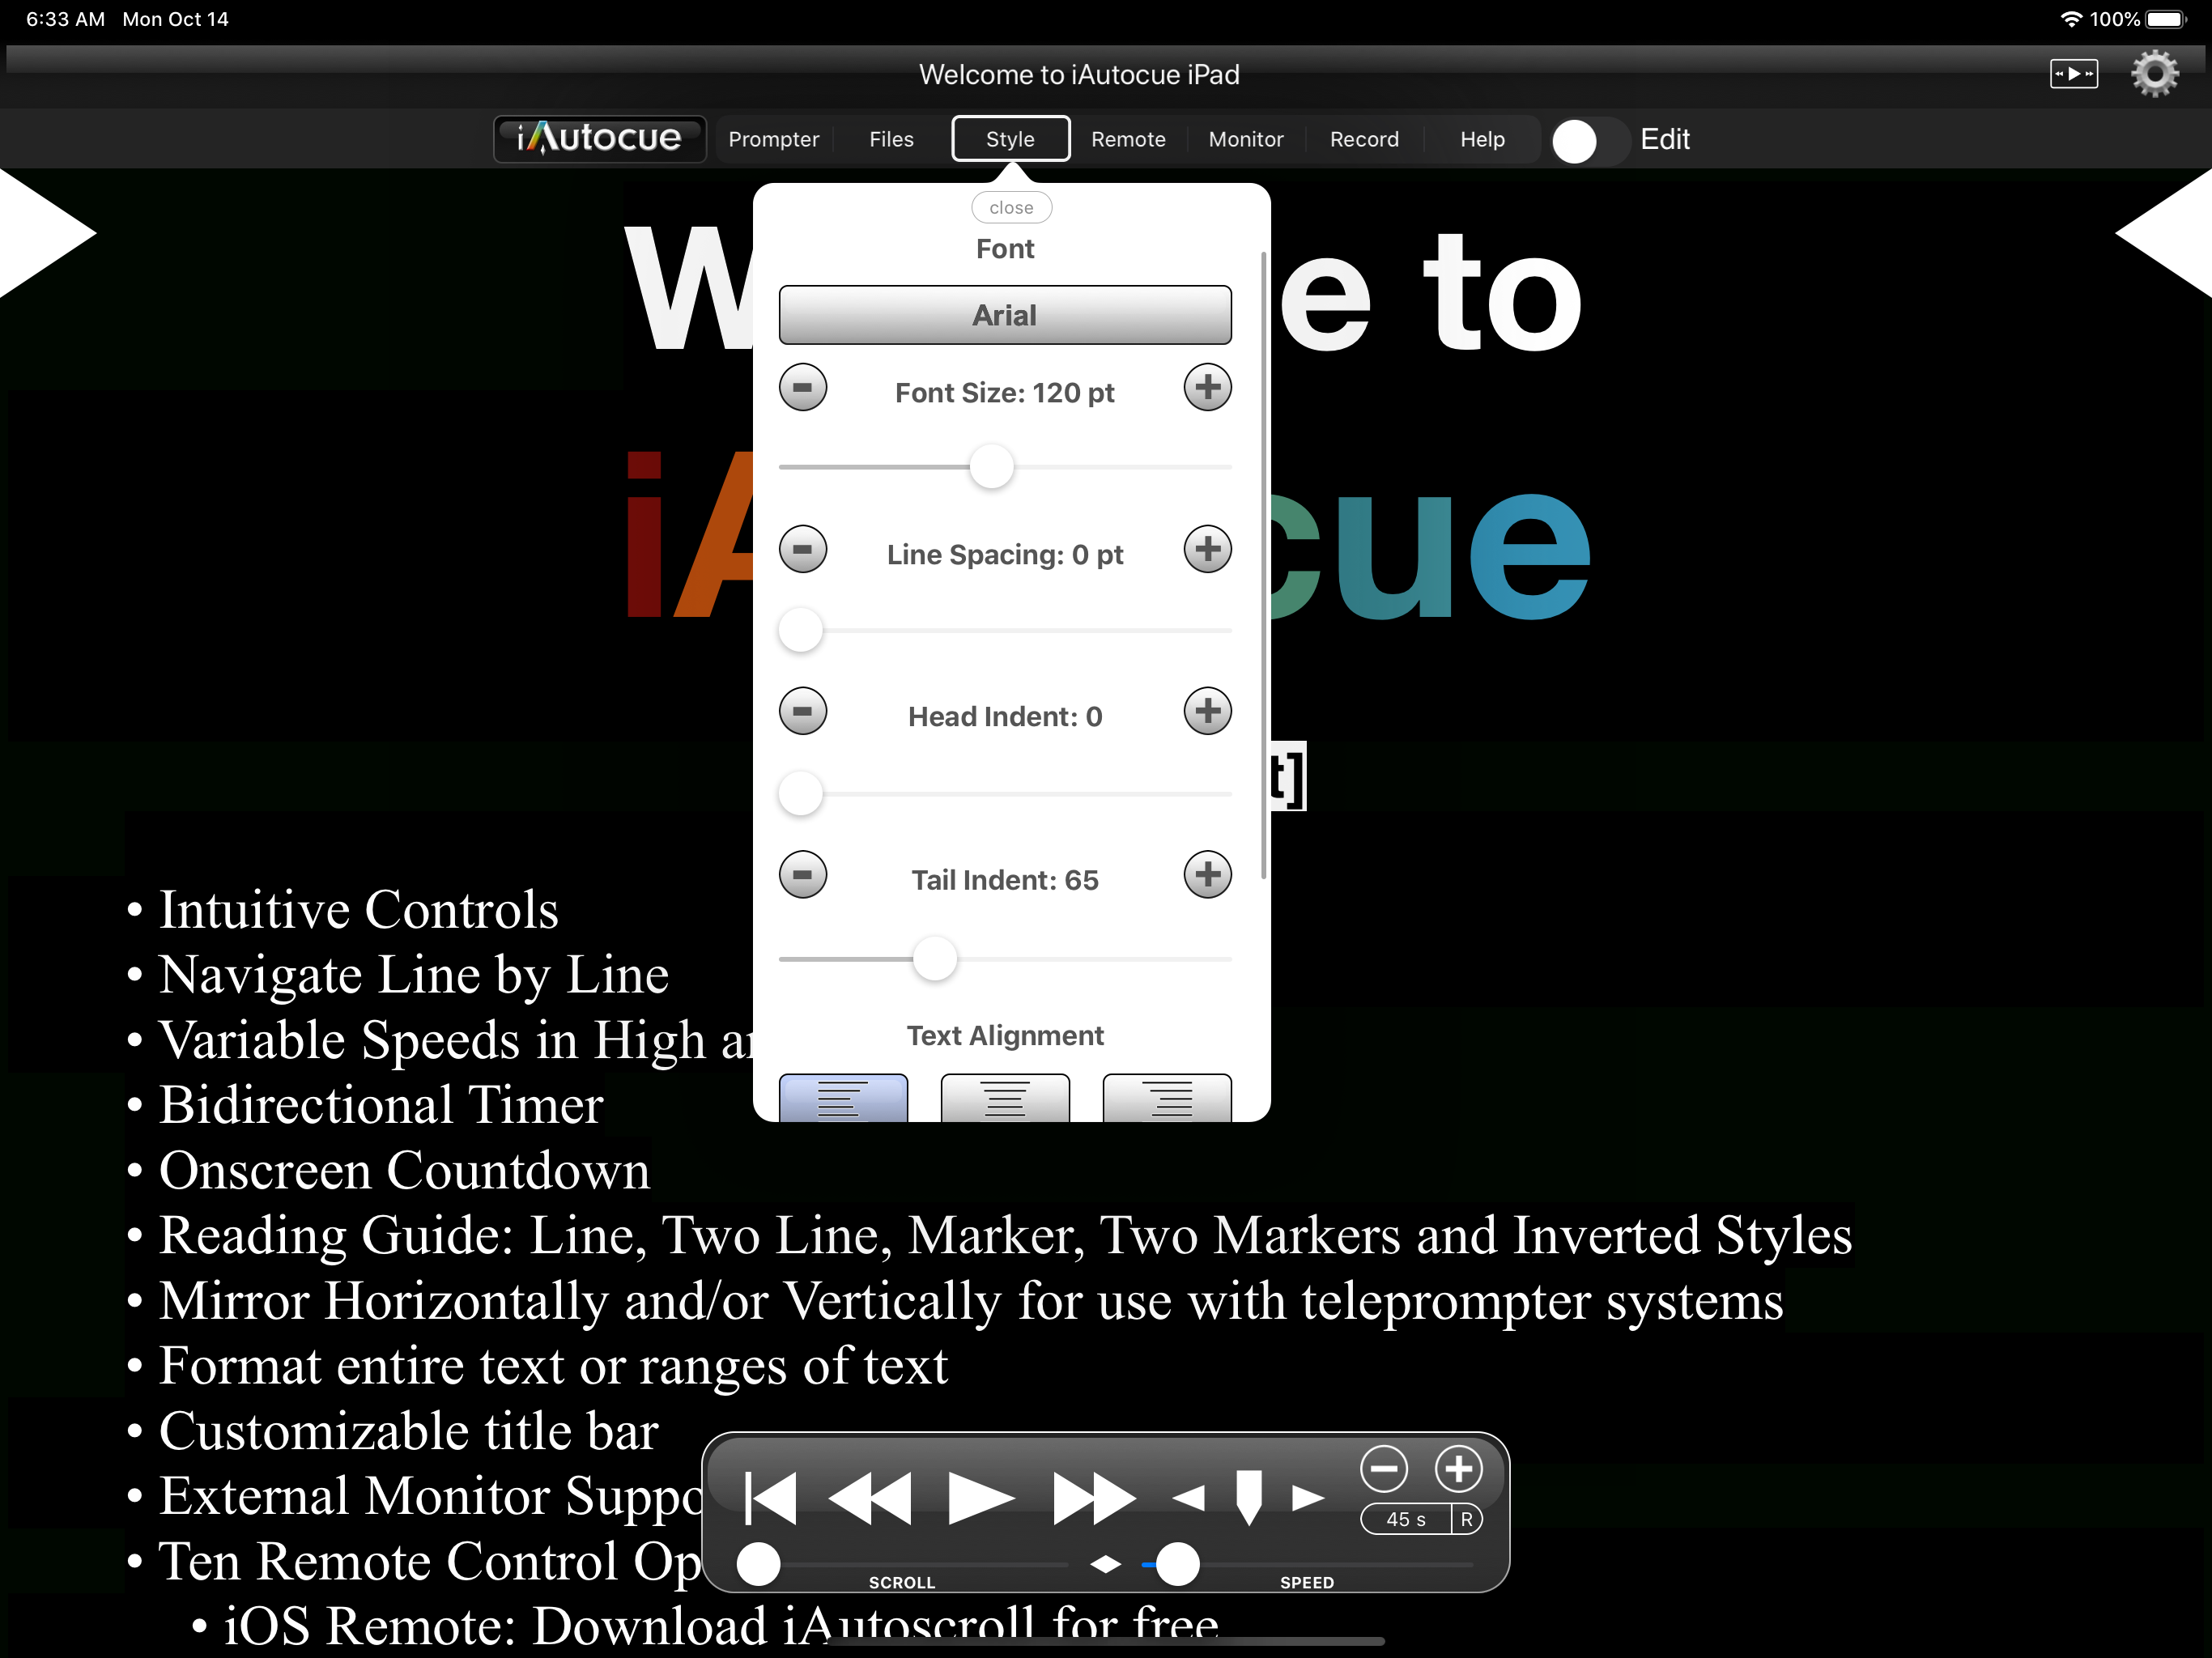2212x1658 pixels.
Task: Click the SPEED slider knob
Action: 1178,1564
